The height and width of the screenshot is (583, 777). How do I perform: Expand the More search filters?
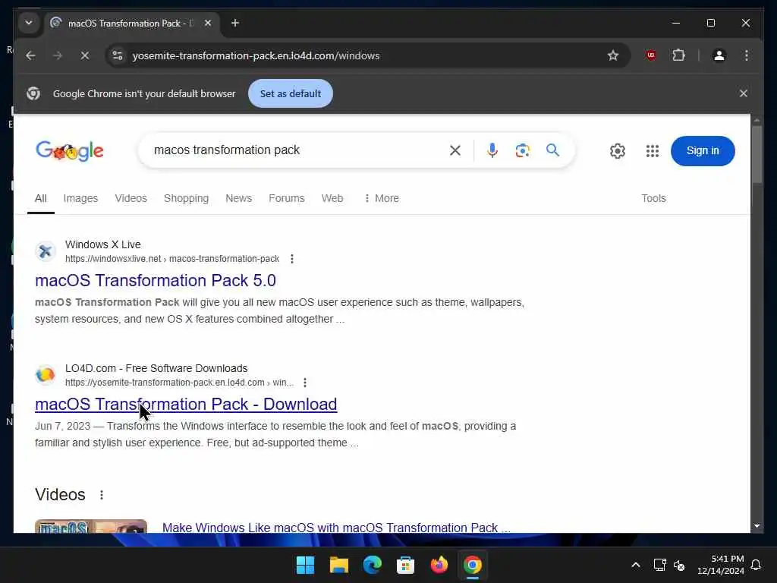[382, 198]
